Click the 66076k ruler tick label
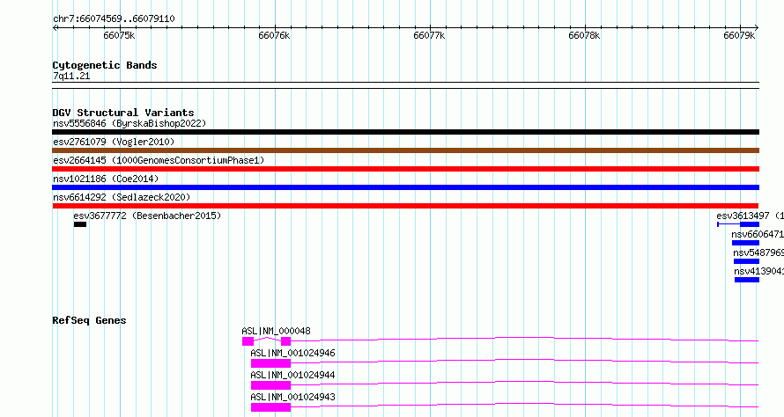This screenshot has height=417, width=784. point(274,35)
